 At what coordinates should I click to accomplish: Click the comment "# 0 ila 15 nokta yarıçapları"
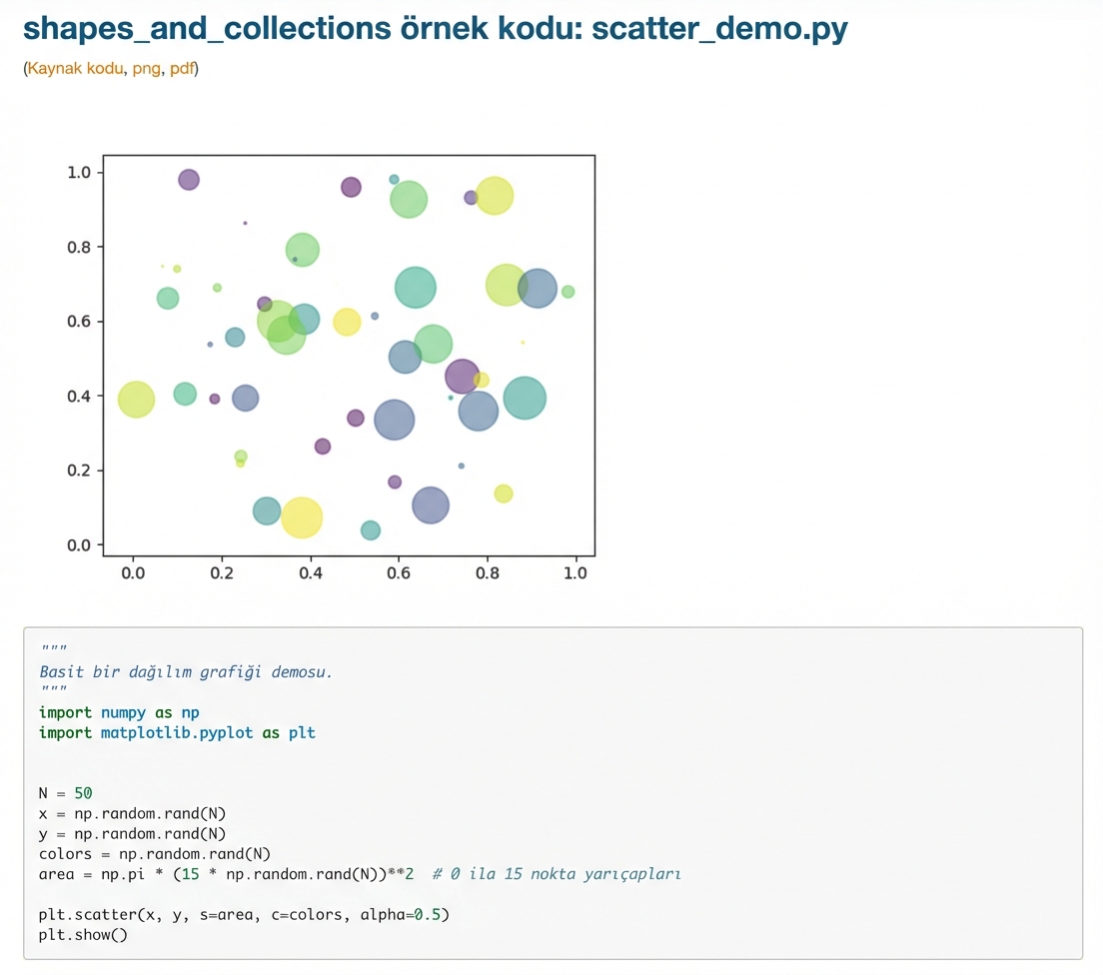pyautogui.click(x=556, y=874)
